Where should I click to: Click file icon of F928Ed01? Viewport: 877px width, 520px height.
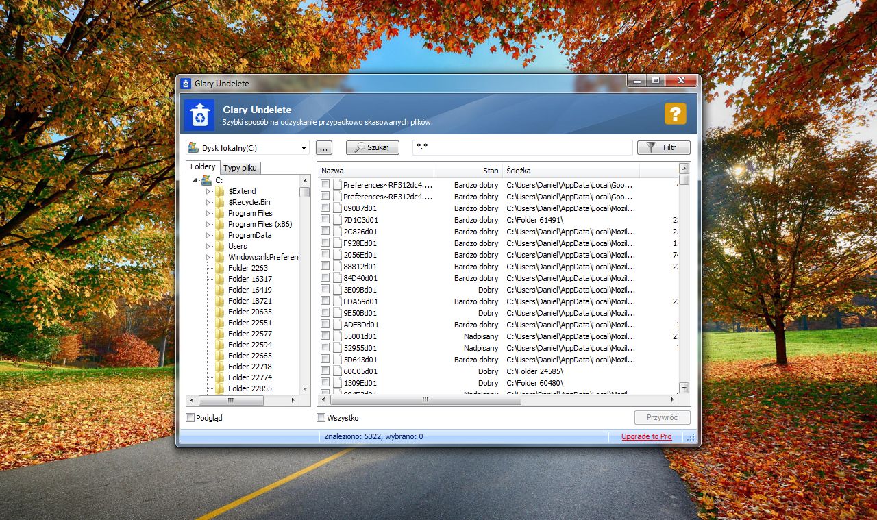[336, 243]
